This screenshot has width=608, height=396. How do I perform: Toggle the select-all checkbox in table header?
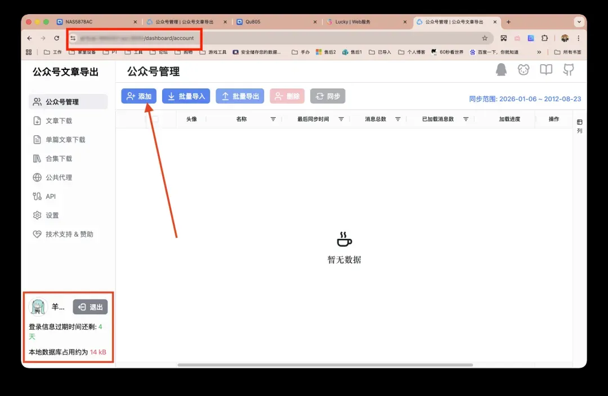155,119
